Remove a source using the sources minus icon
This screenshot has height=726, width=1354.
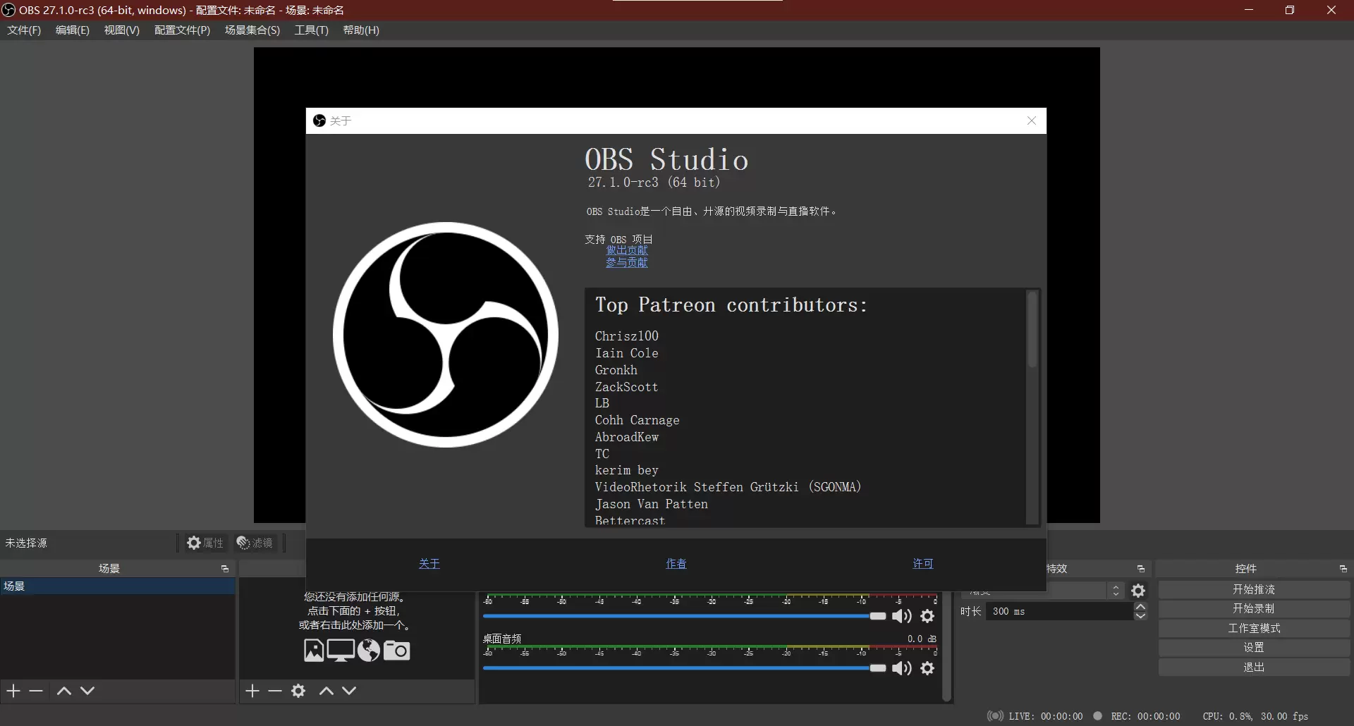click(275, 691)
